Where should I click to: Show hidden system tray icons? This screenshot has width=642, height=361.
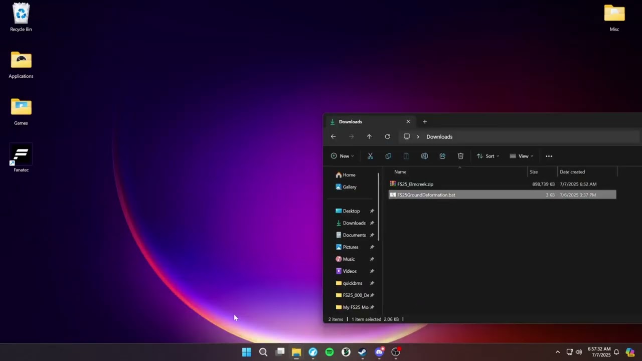[557, 352]
